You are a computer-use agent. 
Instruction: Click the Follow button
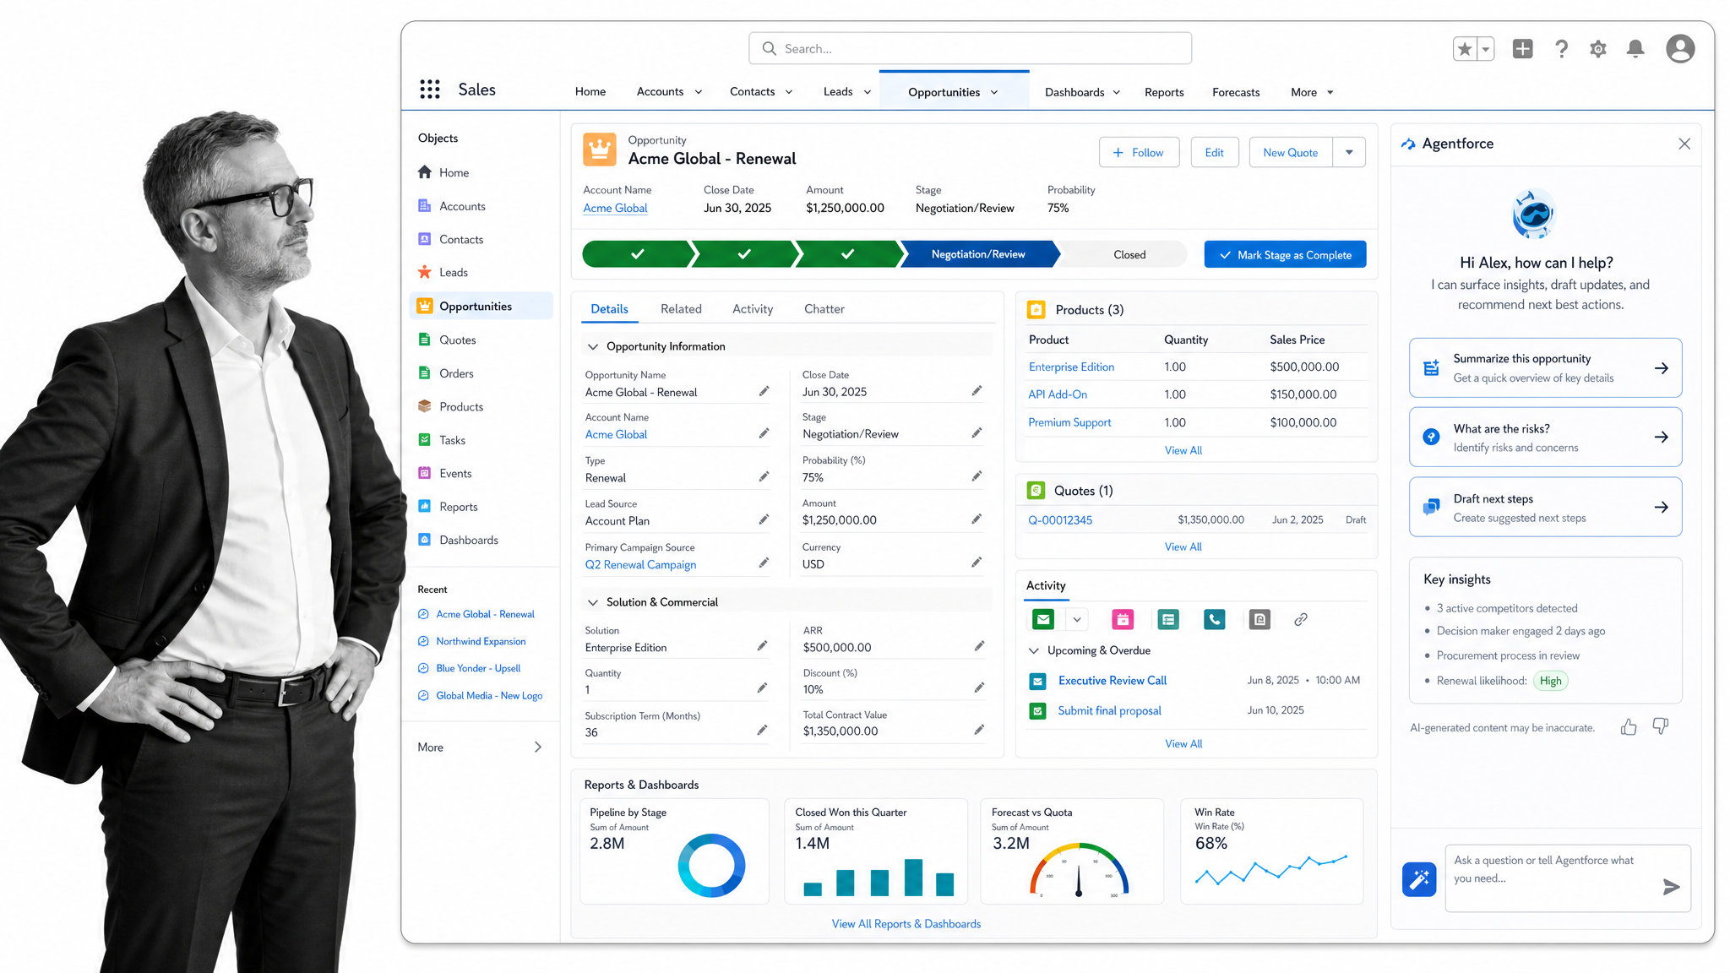[x=1139, y=152]
